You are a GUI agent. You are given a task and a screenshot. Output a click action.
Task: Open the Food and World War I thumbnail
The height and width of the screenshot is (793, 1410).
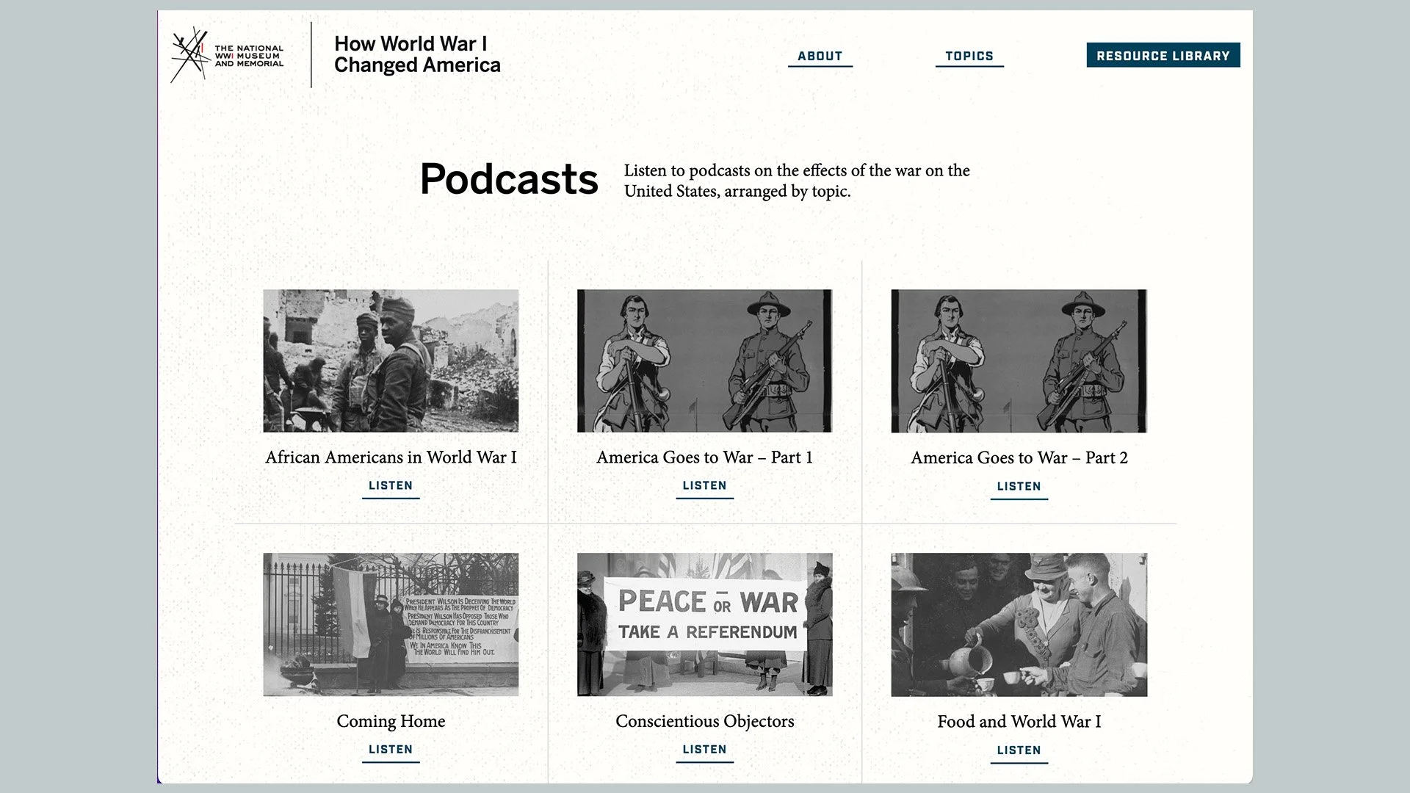pos(1019,625)
